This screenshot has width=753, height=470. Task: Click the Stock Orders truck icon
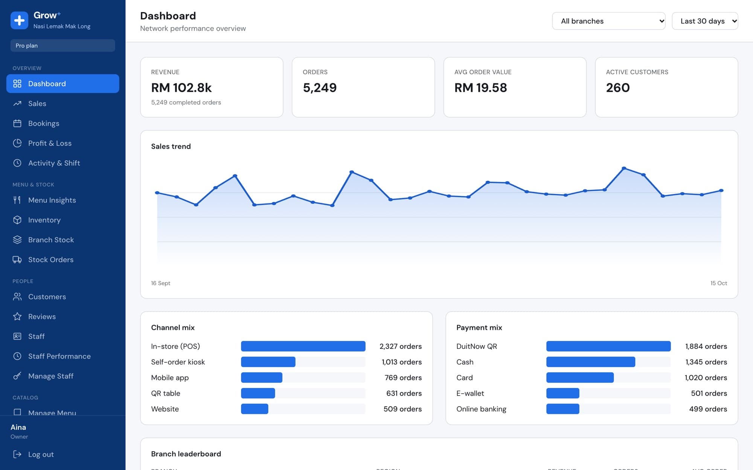click(x=17, y=259)
